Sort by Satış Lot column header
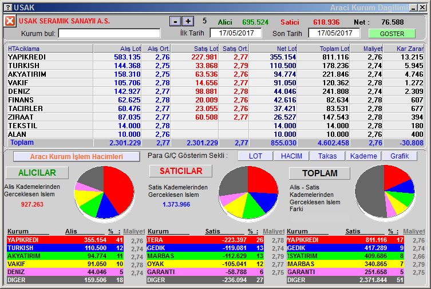The height and width of the screenshot is (289, 431). pyautogui.click(x=195, y=49)
